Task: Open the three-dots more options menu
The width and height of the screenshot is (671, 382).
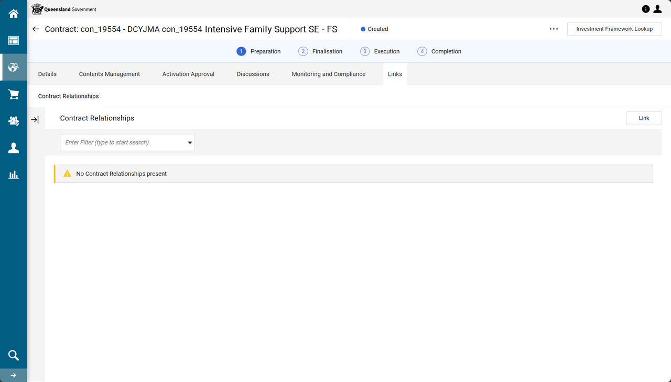Action: (554, 29)
